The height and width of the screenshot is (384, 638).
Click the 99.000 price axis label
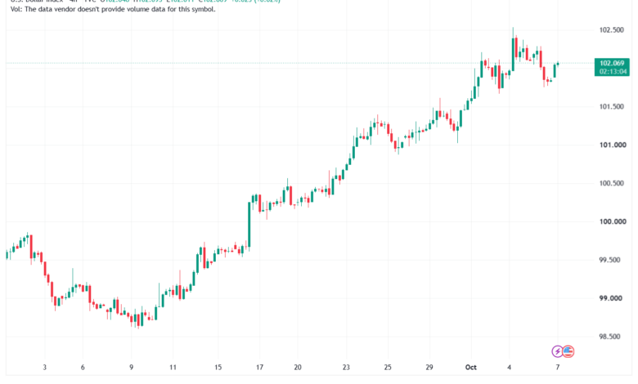point(610,298)
